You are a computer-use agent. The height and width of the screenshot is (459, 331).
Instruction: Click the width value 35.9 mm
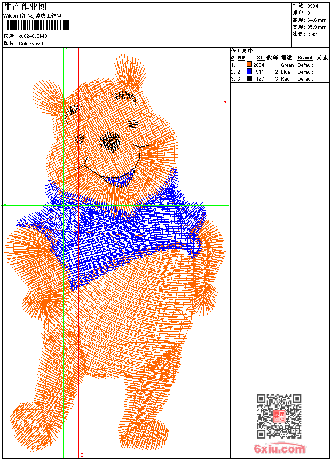coord(317,27)
